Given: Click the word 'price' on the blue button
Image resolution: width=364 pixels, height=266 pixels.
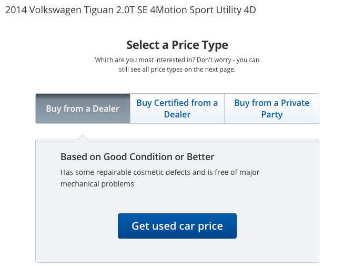Looking at the screenshot, I should [210, 226].
